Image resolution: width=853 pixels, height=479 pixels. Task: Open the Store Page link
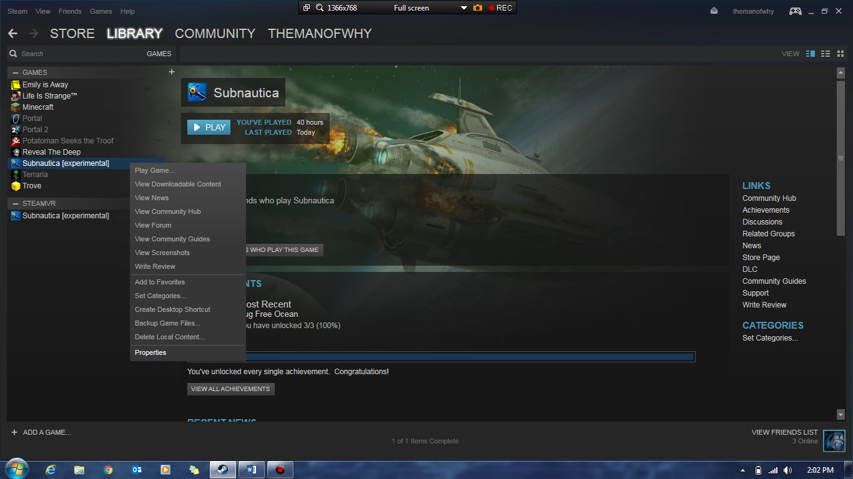pos(761,258)
